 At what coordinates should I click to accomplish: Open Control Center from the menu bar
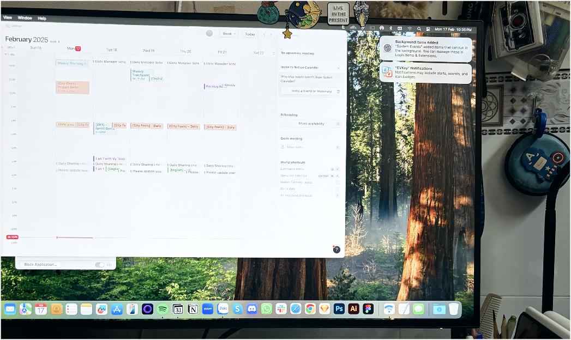(x=428, y=29)
